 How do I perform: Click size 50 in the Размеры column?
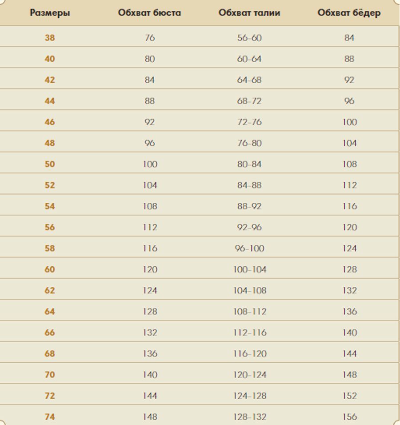(50, 164)
